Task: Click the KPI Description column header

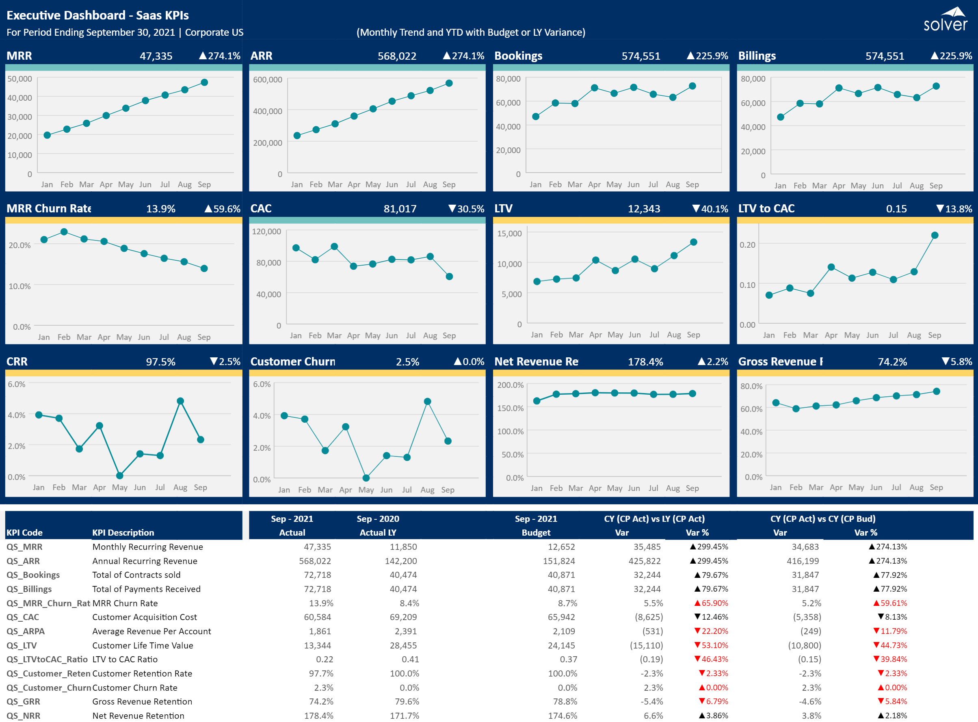Action: point(123,532)
